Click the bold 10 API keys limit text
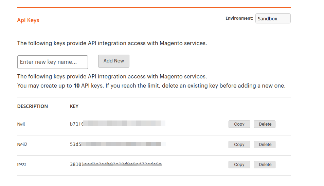The image size is (324, 186). (76, 86)
